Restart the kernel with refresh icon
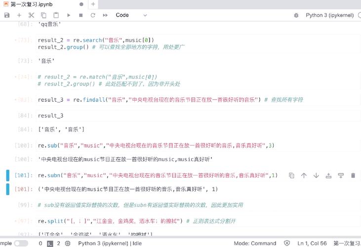This screenshot has width=361, height=247. pos(93,15)
